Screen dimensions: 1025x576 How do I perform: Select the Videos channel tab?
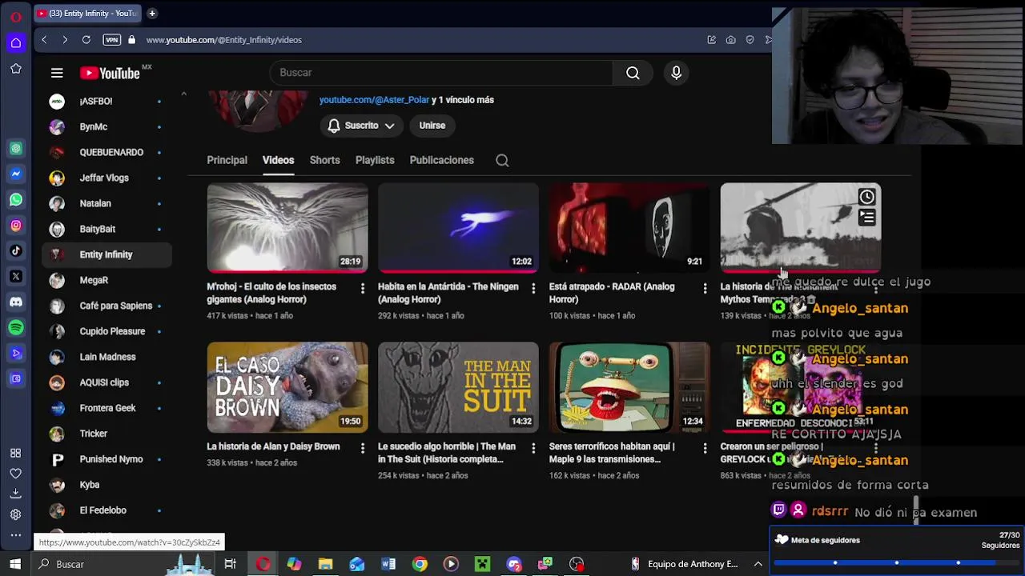(279, 160)
